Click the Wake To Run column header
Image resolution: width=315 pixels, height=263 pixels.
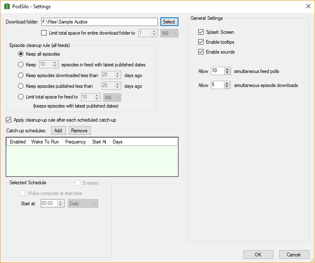[45, 142]
